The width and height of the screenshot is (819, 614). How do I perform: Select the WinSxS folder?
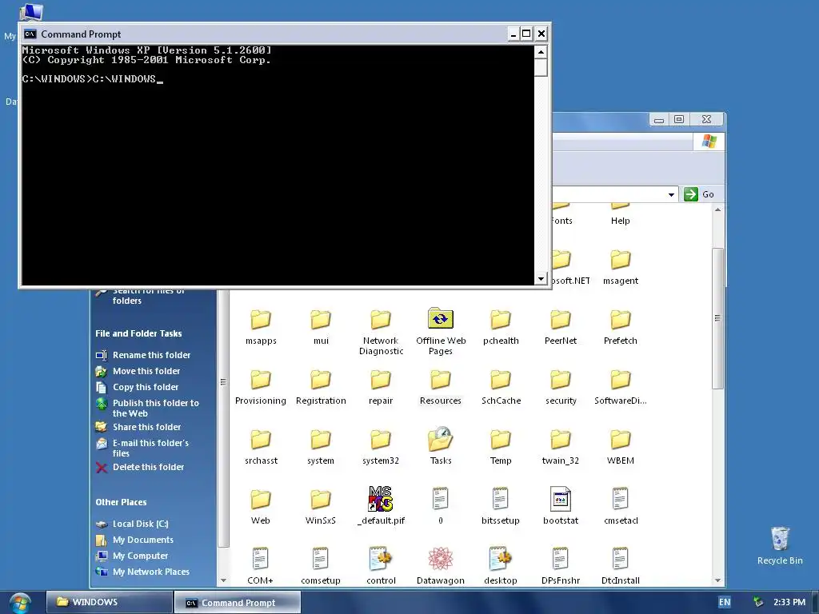click(321, 506)
